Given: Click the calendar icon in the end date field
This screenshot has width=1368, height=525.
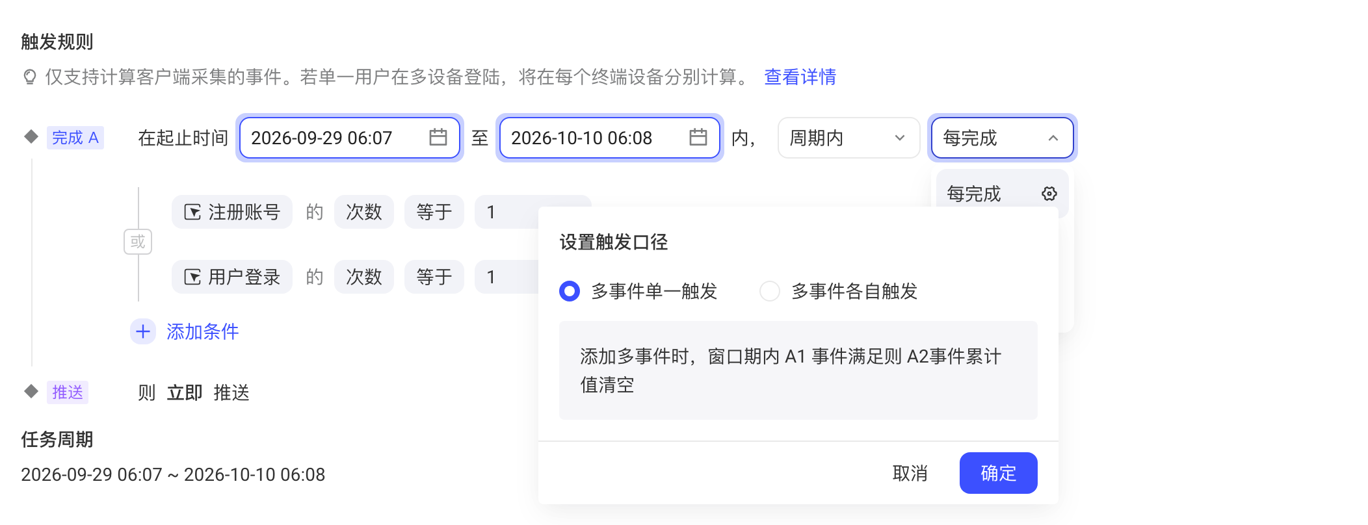Looking at the screenshot, I should (698, 137).
